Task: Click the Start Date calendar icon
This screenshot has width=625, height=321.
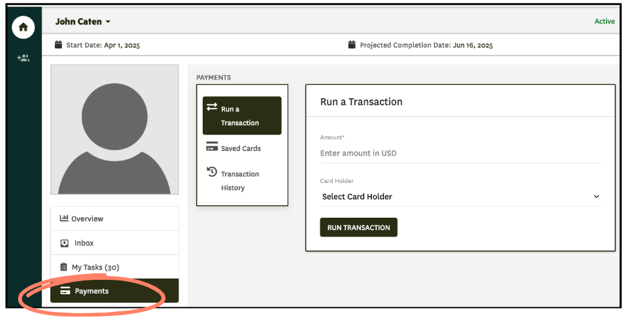Action: (x=58, y=45)
